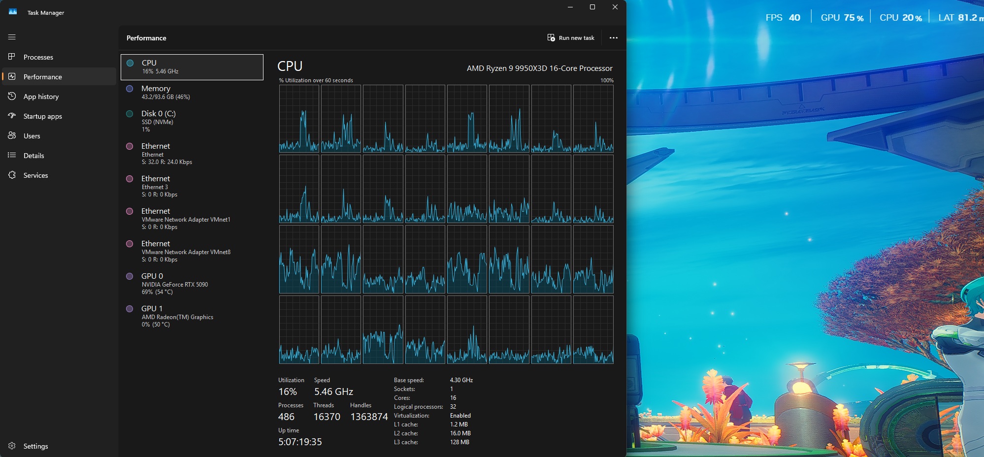Open Startup apps

pos(59,116)
